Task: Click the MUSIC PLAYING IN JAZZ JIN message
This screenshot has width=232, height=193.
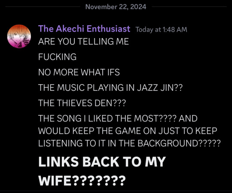Action: (x=110, y=88)
